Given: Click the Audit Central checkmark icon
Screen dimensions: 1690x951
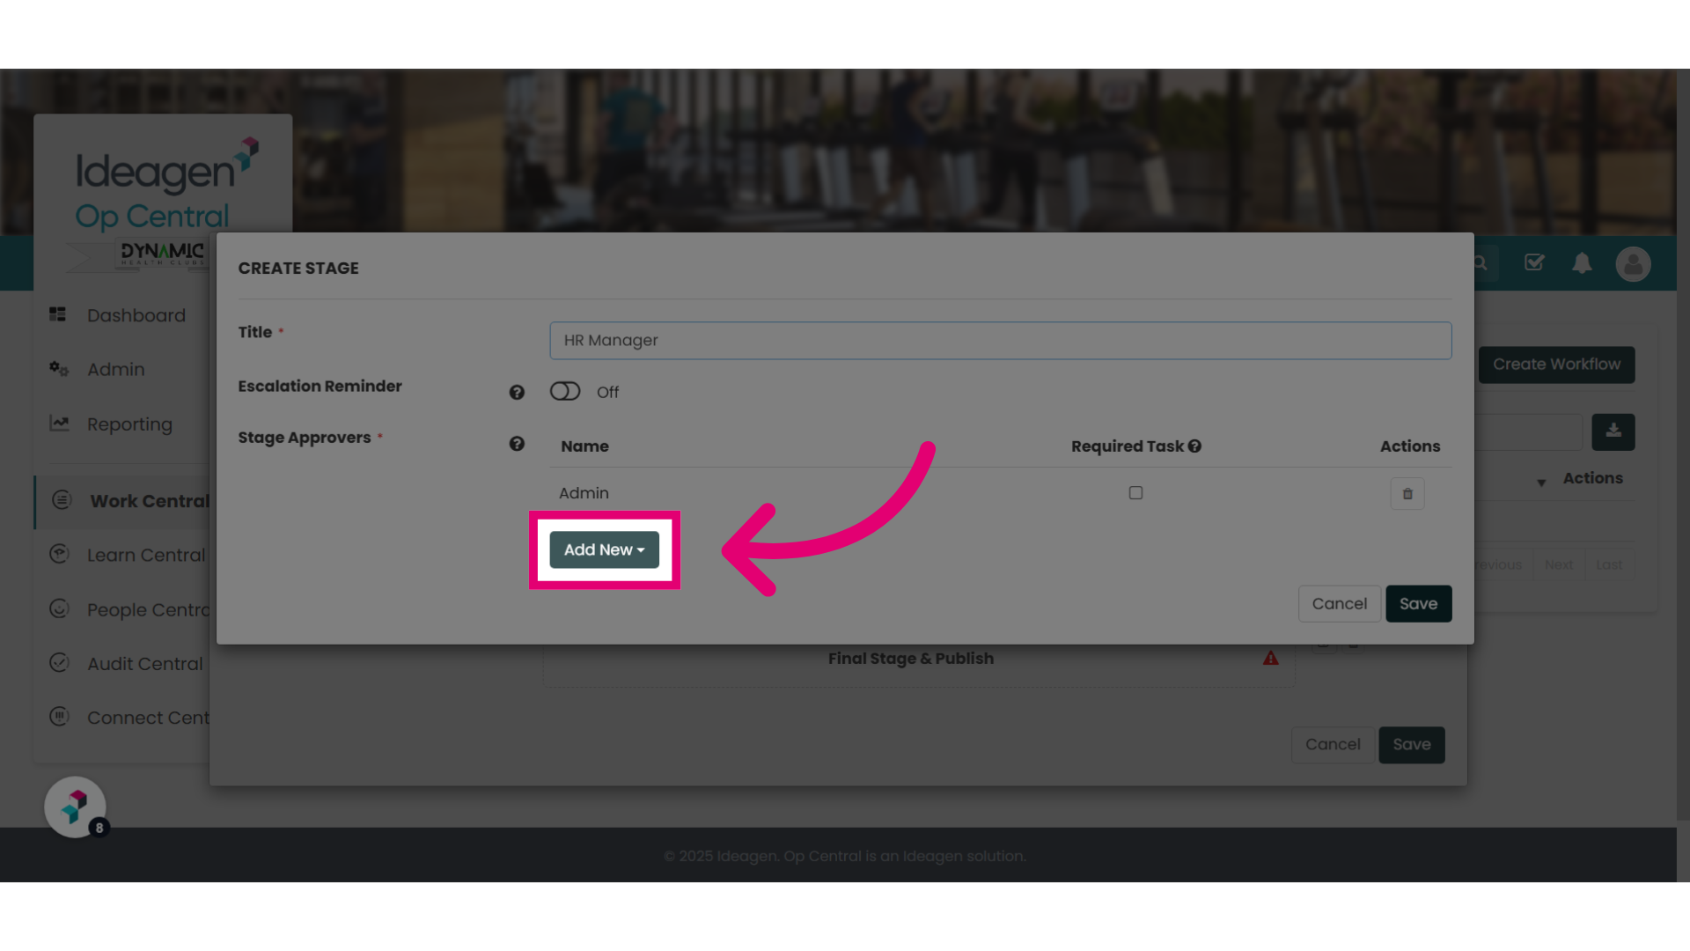Looking at the screenshot, I should [59, 662].
